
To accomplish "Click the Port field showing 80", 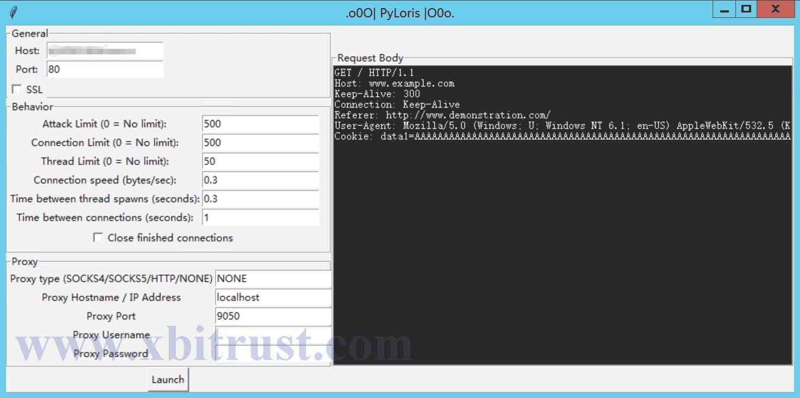I will 105,70.
